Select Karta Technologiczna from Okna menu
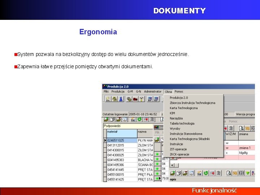The width and height of the screenshot is (260, 195). [184, 108]
